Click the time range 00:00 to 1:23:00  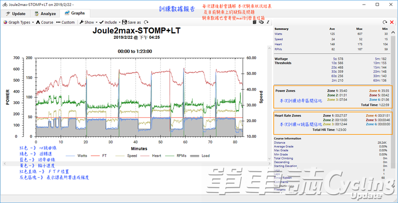[135, 51]
